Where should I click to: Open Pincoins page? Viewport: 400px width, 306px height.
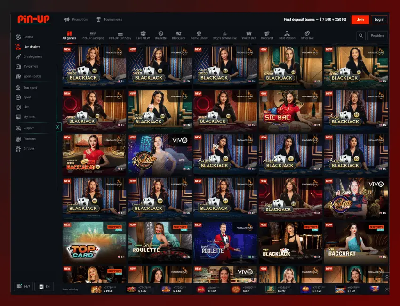25,139
